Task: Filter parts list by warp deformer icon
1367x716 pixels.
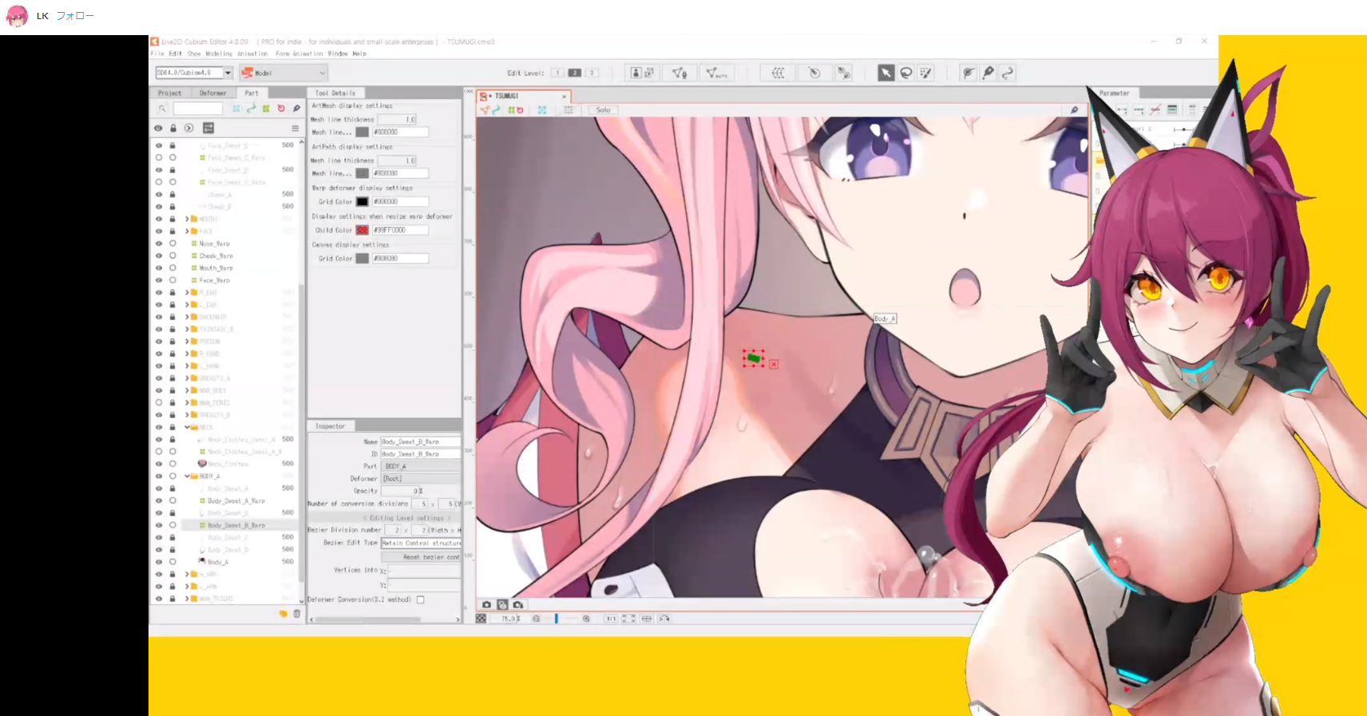Action: 266,109
